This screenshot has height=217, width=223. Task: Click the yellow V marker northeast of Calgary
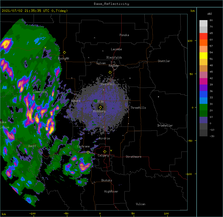pos(111,151)
